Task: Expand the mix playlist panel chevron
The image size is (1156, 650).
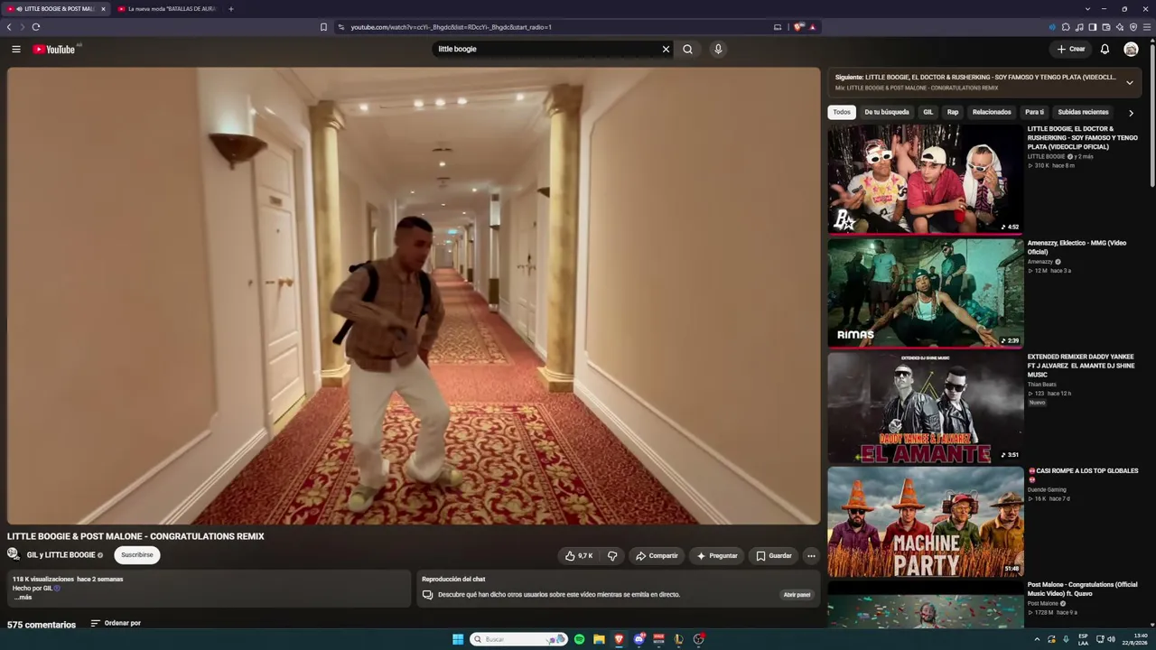Action: 1129,82
